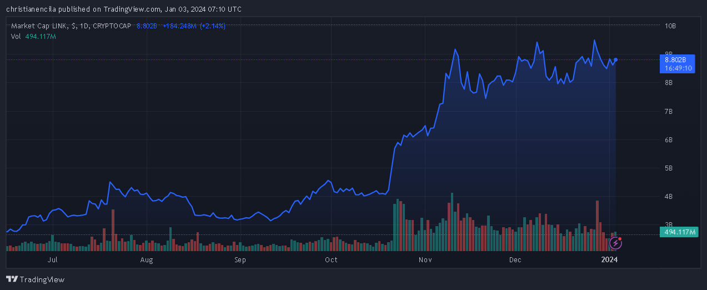The height and width of the screenshot is (290, 707).
Task: Click the 2024 time axis label
Action: pos(610,259)
